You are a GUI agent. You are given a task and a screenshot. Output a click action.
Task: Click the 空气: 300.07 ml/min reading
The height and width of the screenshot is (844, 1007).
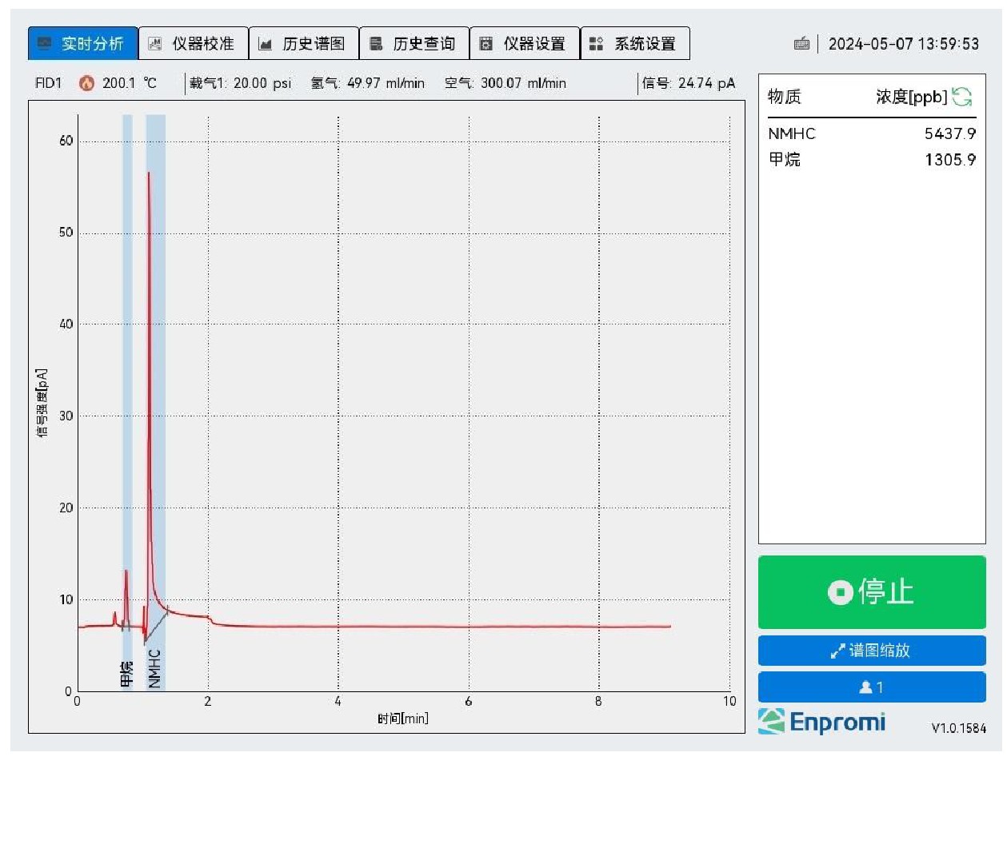(x=505, y=83)
